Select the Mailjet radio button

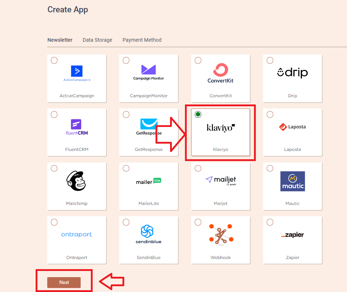[198, 168]
